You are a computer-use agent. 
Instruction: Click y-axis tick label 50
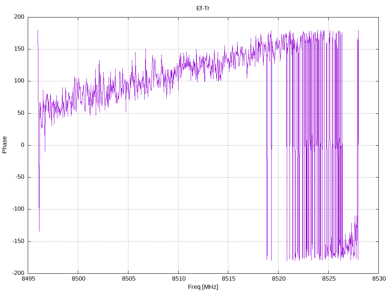click(21, 113)
